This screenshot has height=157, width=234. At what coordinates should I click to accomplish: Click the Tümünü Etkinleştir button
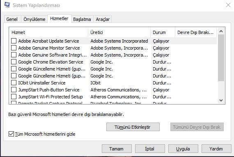point(133,127)
